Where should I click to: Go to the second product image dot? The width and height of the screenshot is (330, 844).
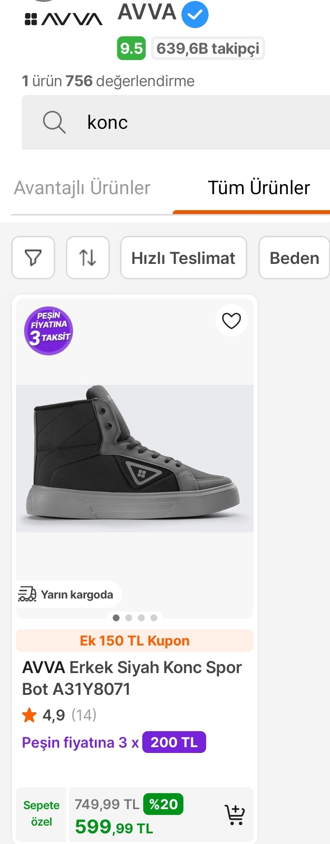click(129, 618)
